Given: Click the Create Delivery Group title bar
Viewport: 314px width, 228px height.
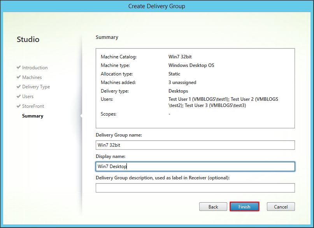Looking at the screenshot, I should tap(157, 6).
